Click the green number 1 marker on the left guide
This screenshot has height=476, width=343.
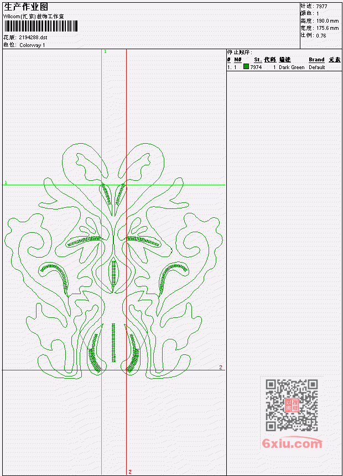[6, 182]
